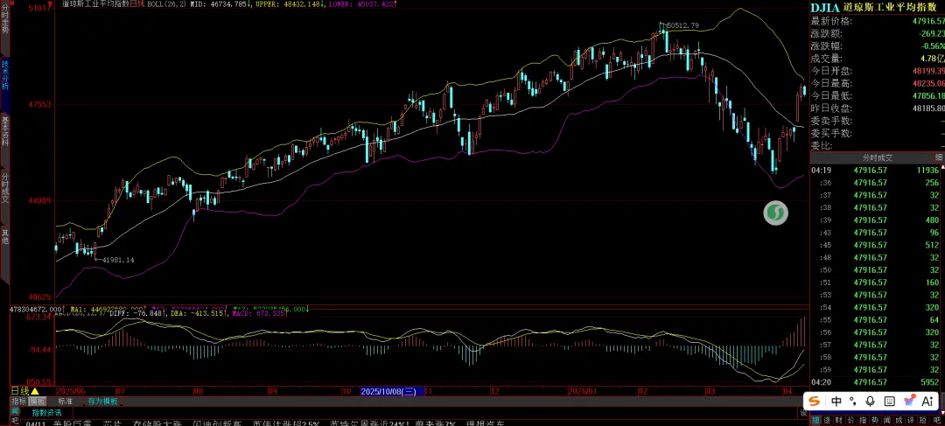Choose the 标准 template
Image resolution: width=945 pixels, height=426 pixels.
click(65, 401)
